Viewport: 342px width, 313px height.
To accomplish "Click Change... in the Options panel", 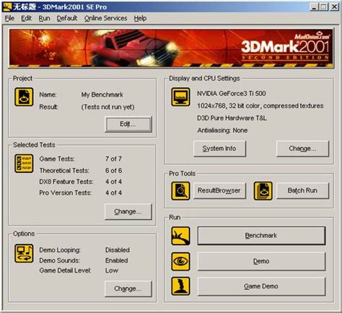I will (x=128, y=288).
